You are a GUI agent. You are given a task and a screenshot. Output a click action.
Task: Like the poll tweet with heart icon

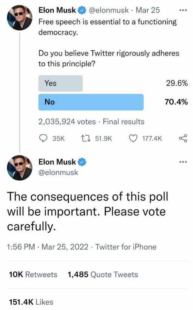[x=133, y=138]
